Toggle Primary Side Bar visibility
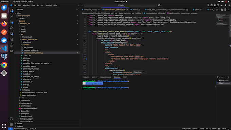 tap(211, 5)
